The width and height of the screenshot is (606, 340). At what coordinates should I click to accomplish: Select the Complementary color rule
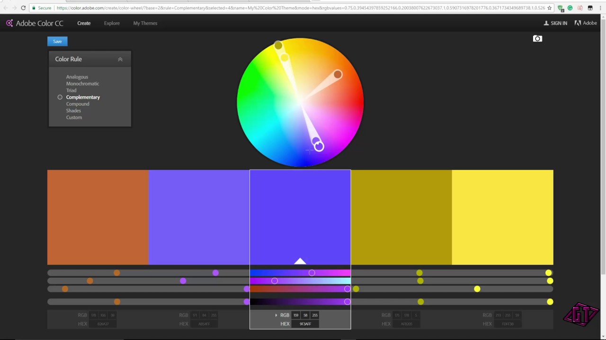[83, 97]
